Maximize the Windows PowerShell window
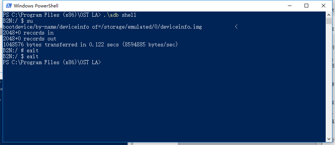 pyautogui.click(x=306, y=6)
